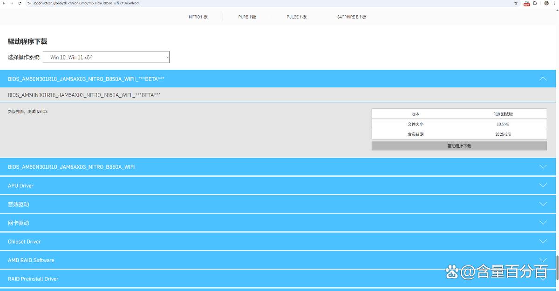Open the NITRO主板 tab
The image size is (559, 291).
click(198, 17)
